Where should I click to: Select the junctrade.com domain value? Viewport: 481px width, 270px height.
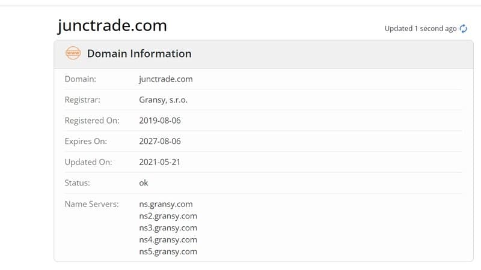166,79
